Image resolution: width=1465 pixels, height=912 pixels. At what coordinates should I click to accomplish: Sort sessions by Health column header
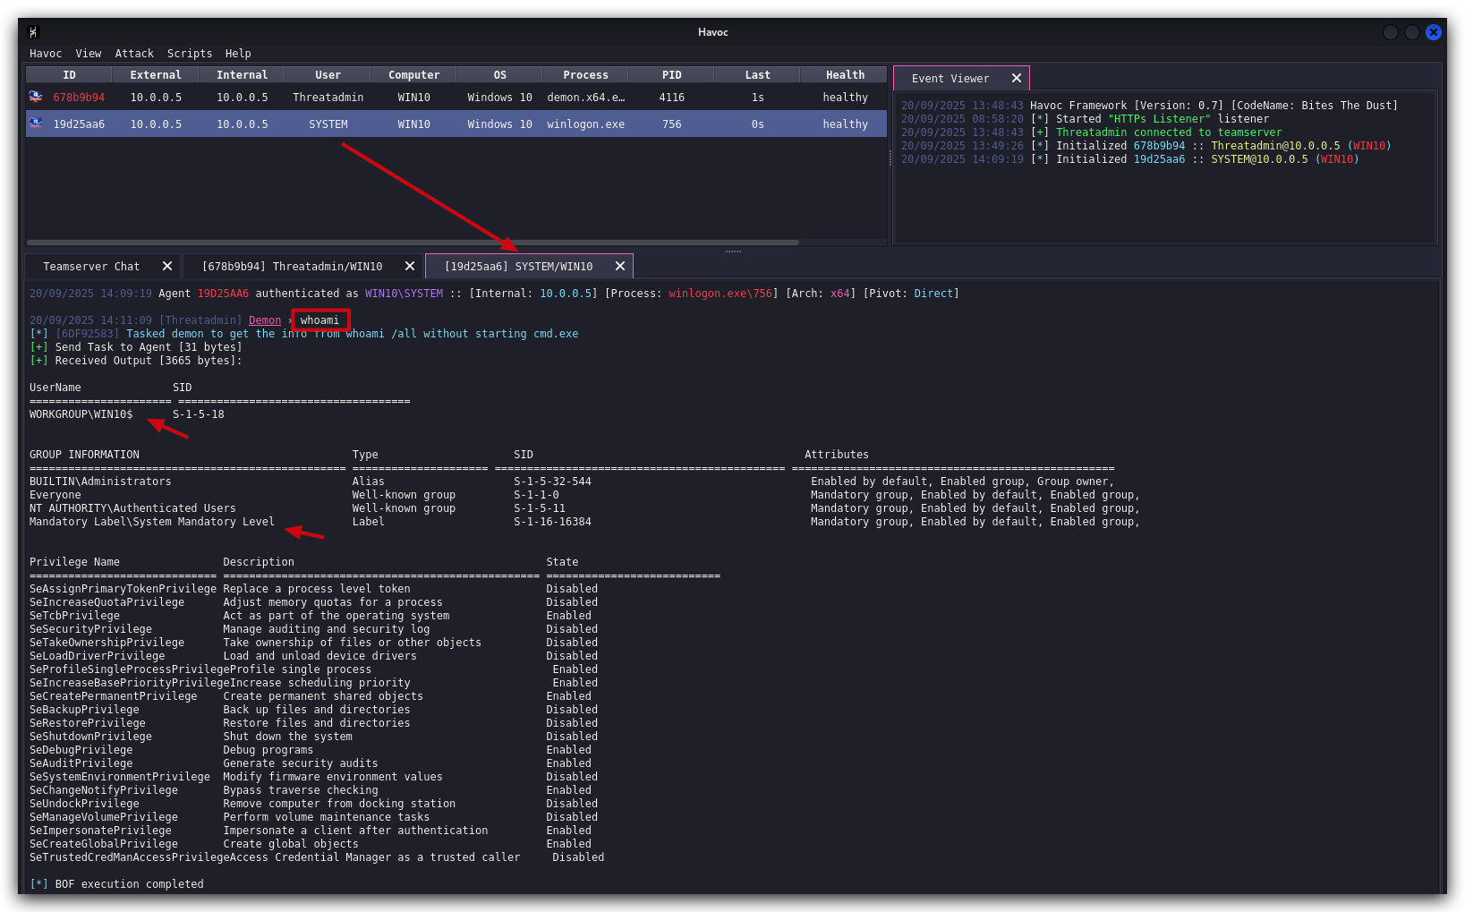[845, 75]
